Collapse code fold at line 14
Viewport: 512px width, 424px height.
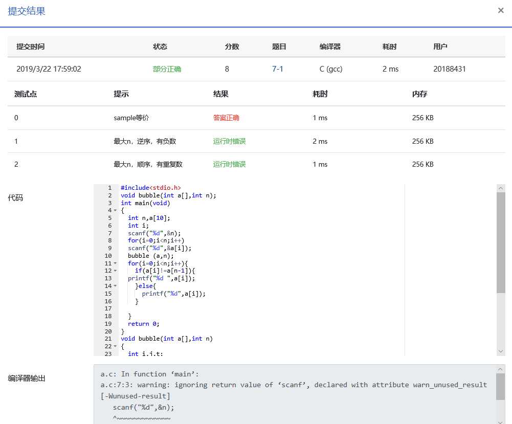(115, 286)
